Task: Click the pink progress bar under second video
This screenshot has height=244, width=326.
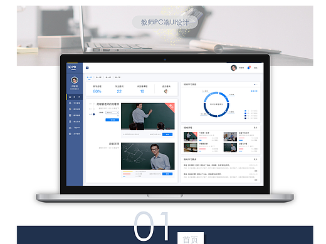Action: point(127,174)
